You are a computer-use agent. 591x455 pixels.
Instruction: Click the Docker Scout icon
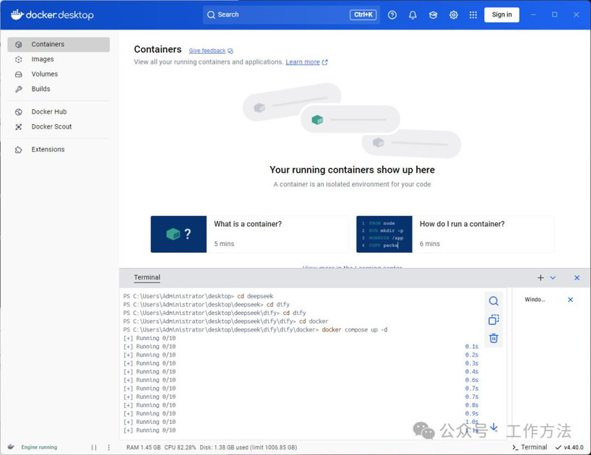click(19, 127)
